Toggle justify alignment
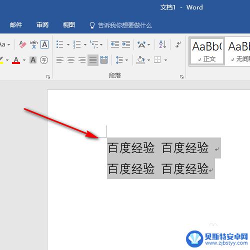 (x=93, y=60)
